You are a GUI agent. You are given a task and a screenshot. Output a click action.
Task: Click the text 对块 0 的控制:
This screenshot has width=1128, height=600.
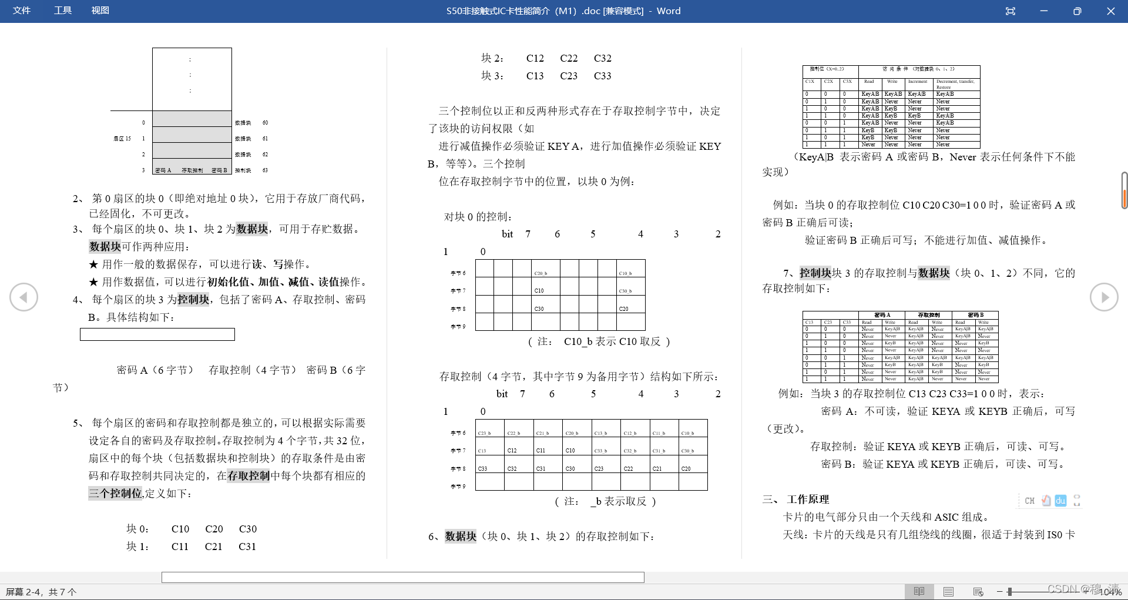coord(478,217)
